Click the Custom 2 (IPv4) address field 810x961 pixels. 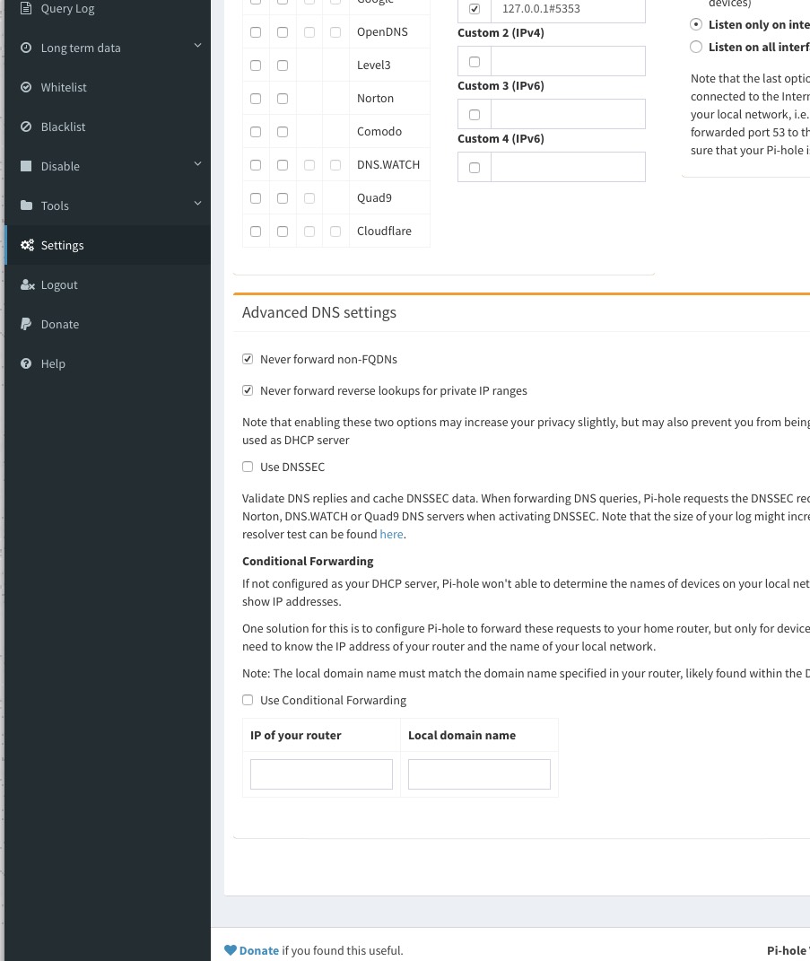pyautogui.click(x=568, y=61)
